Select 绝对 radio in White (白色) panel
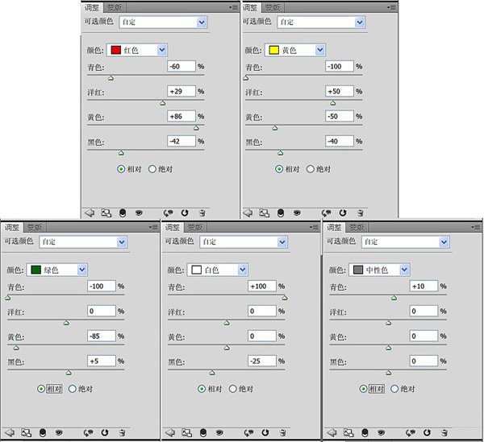The image size is (484, 442). [x=233, y=389]
